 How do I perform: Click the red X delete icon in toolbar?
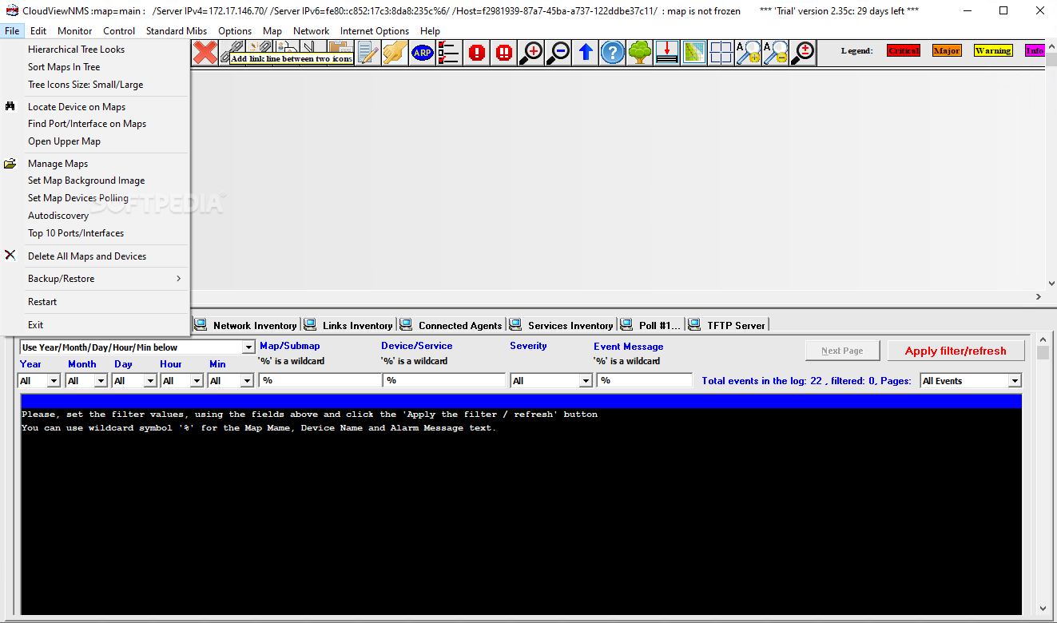click(x=205, y=53)
